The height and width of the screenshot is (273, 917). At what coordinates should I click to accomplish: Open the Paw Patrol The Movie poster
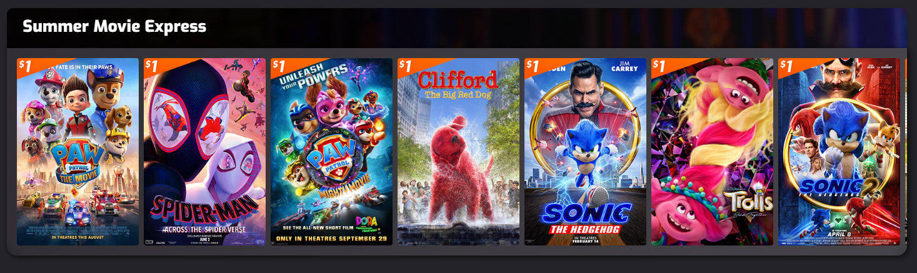point(78,152)
